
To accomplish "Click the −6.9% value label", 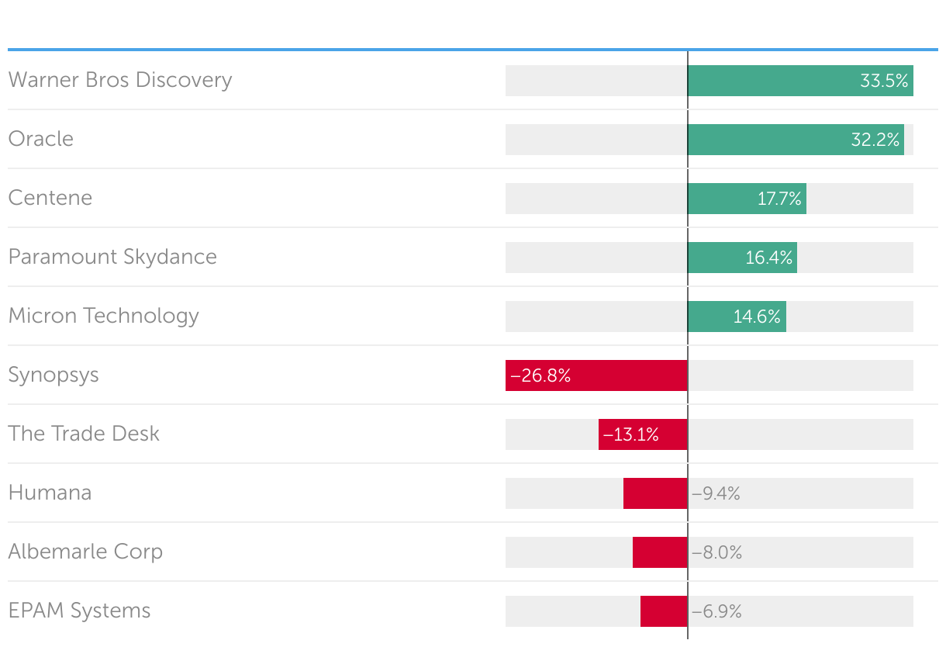I will coord(717,611).
